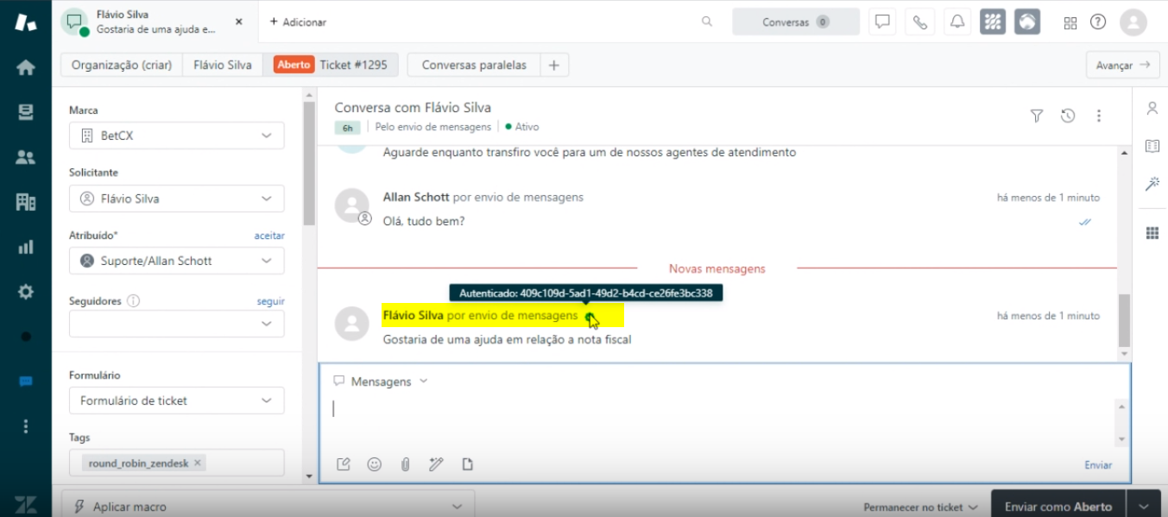The width and height of the screenshot is (1168, 517).
Task: Switch to the Conversas paralelas tab
Action: coord(473,65)
